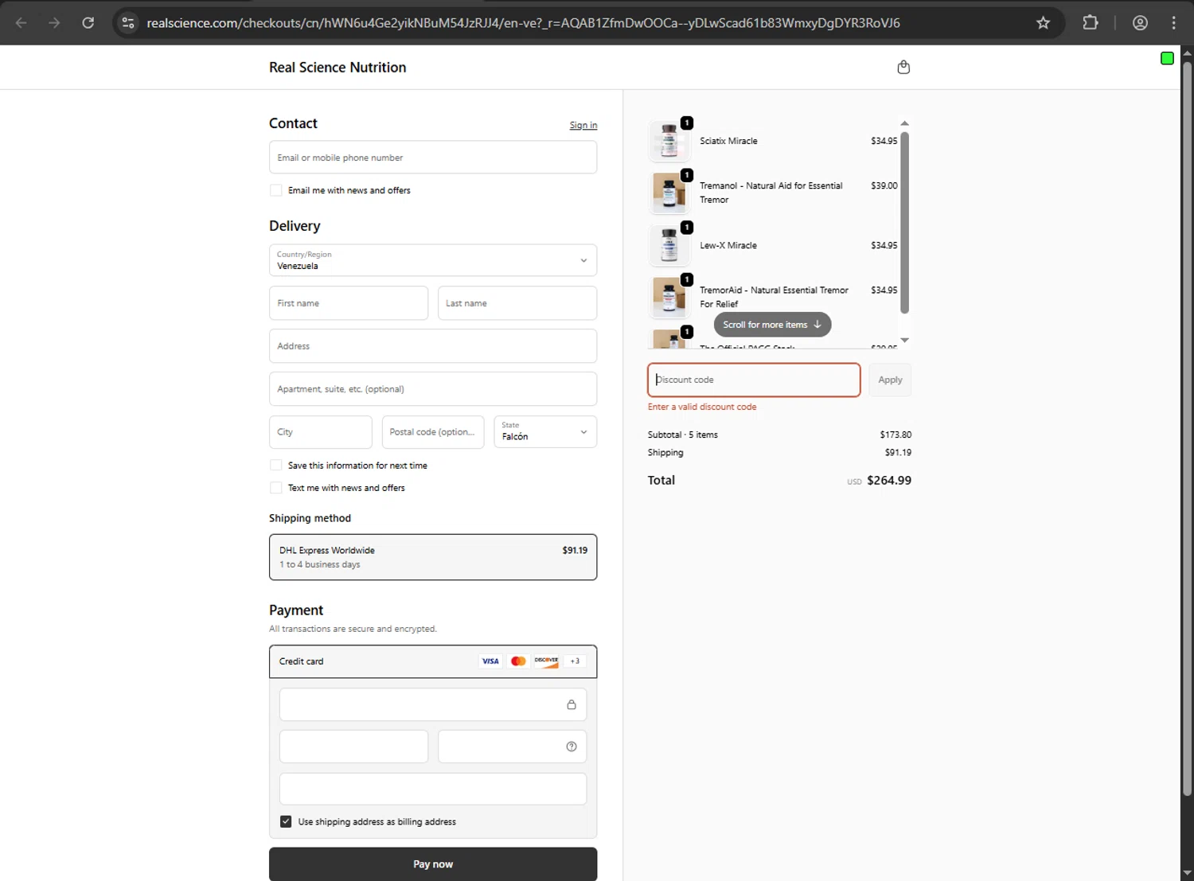Click the Real Science Nutrition store title

338,68
